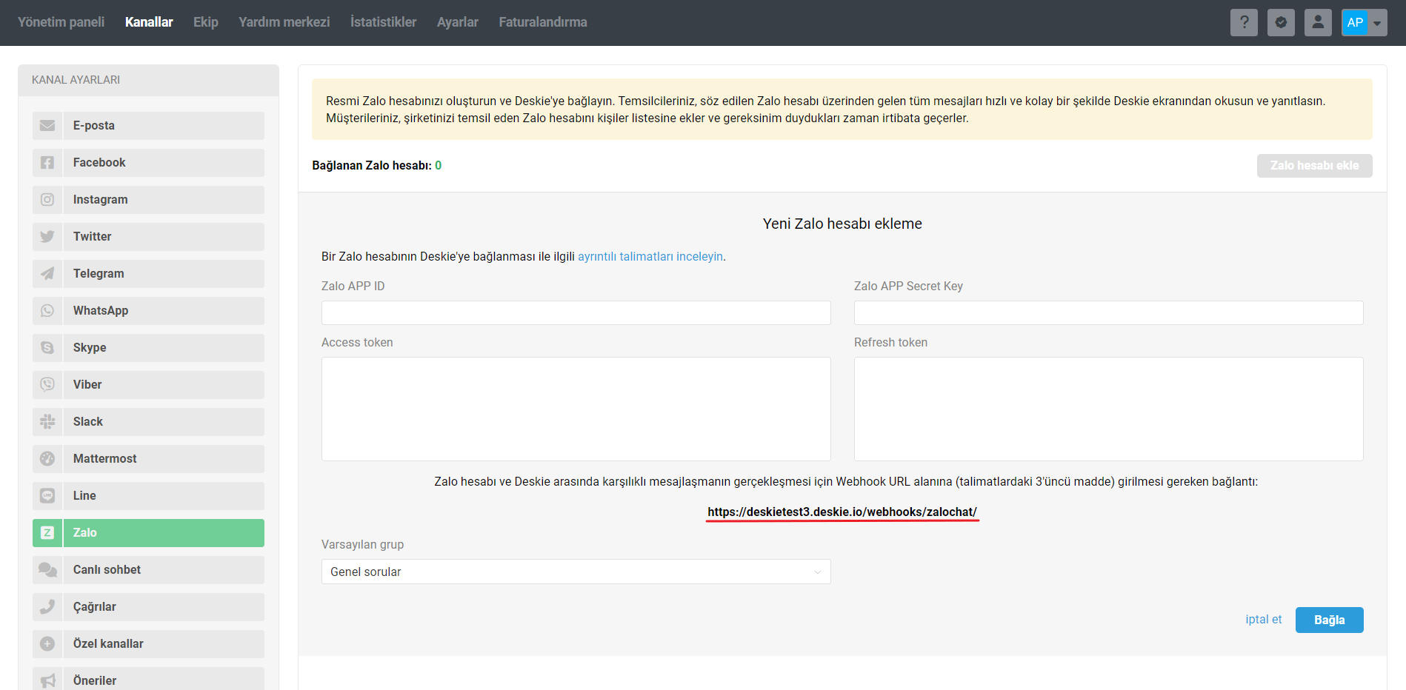Image resolution: width=1406 pixels, height=690 pixels.
Task: Open ayrıntılı talimatları inceleyin link
Action: pos(650,257)
